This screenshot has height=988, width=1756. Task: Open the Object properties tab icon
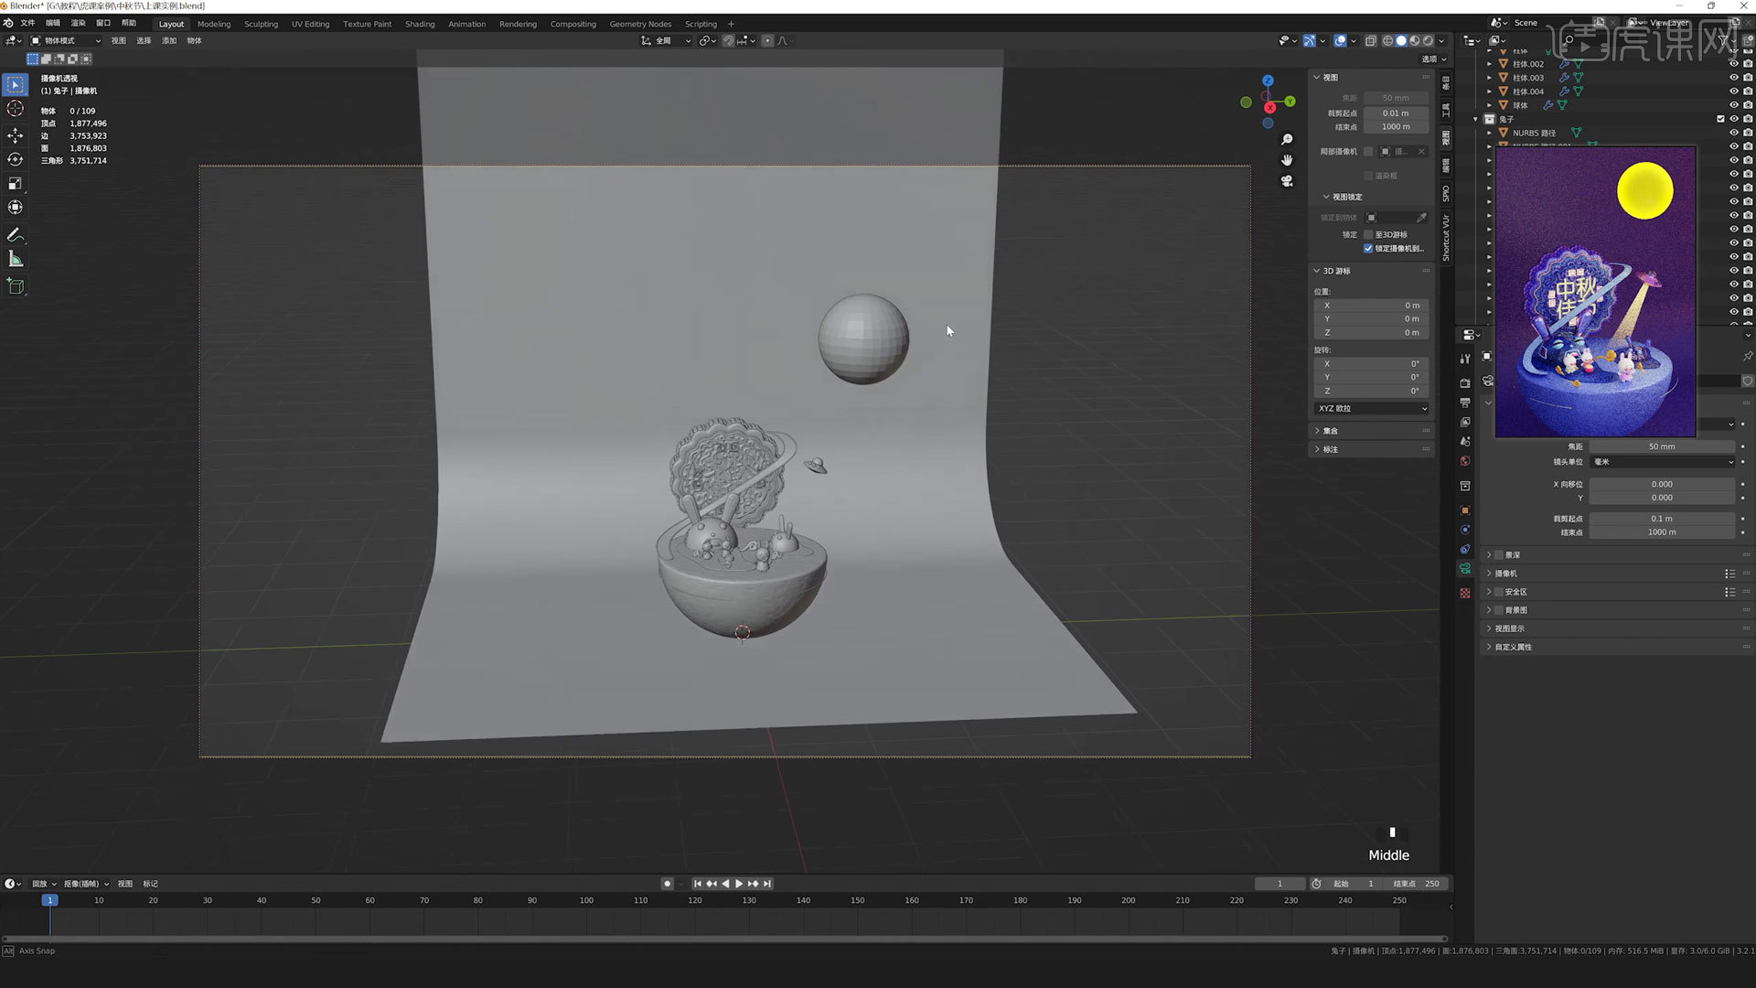pos(1465,510)
